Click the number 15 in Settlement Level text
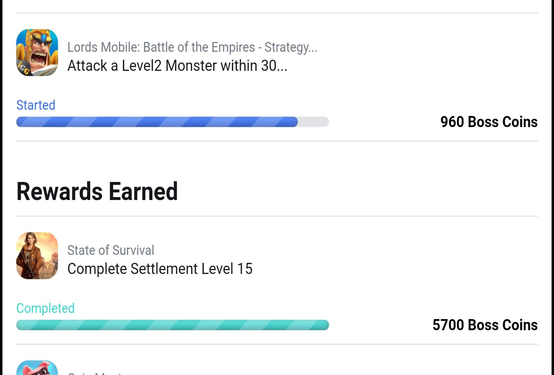This screenshot has height=375, width=554. click(245, 269)
